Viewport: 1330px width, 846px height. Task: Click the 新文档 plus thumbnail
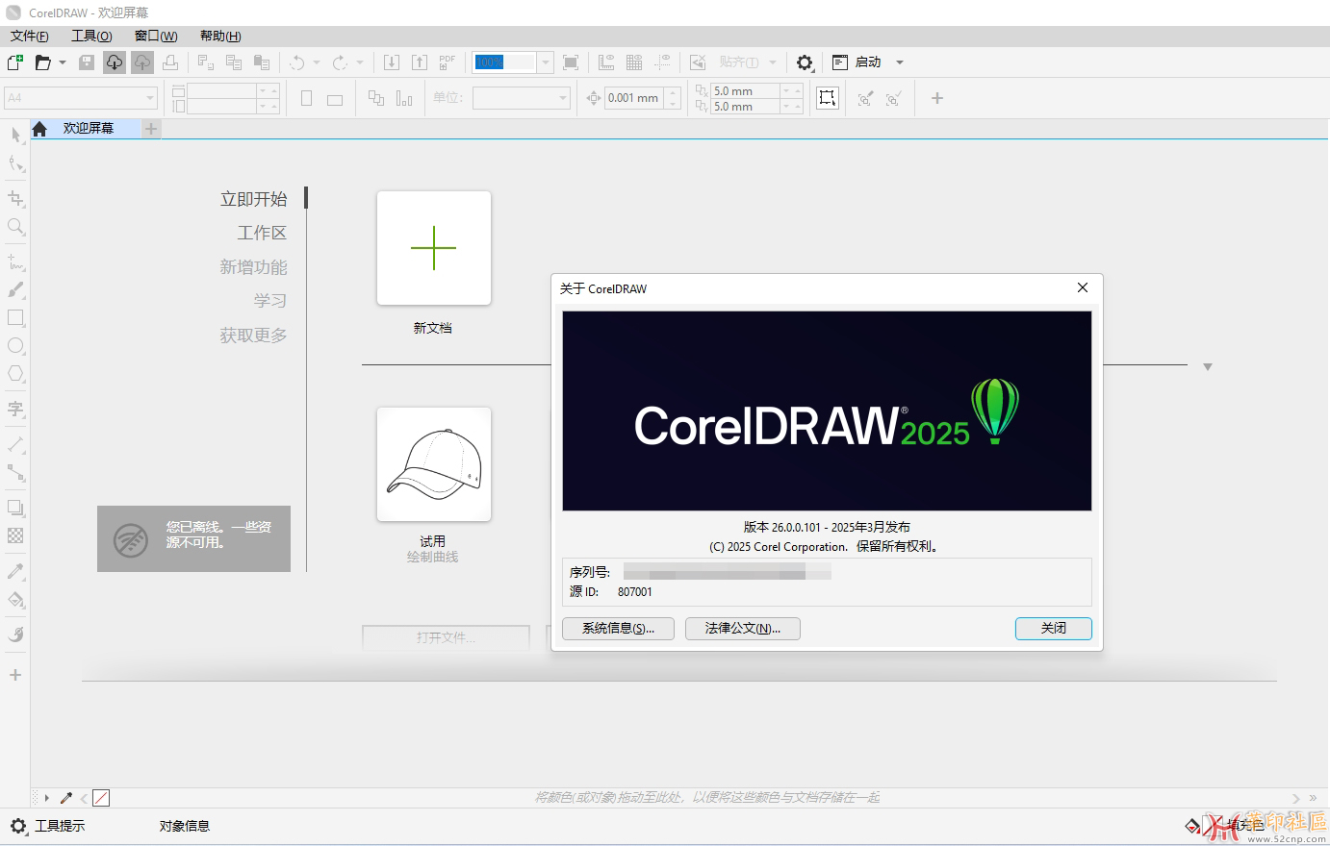pos(434,248)
